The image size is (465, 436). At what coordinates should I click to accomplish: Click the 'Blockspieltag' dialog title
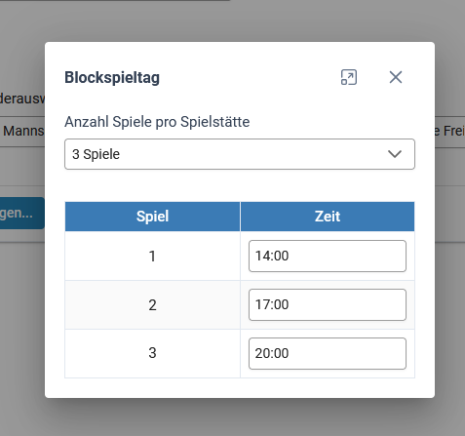point(112,78)
